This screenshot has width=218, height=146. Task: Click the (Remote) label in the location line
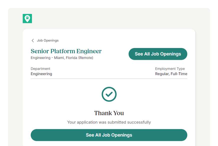click(x=86, y=58)
